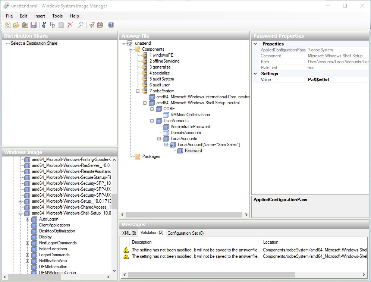The image size is (371, 282).
Task: Select amd64_Microsoft-Windows-International-Core_neutral component
Action: 203,97
